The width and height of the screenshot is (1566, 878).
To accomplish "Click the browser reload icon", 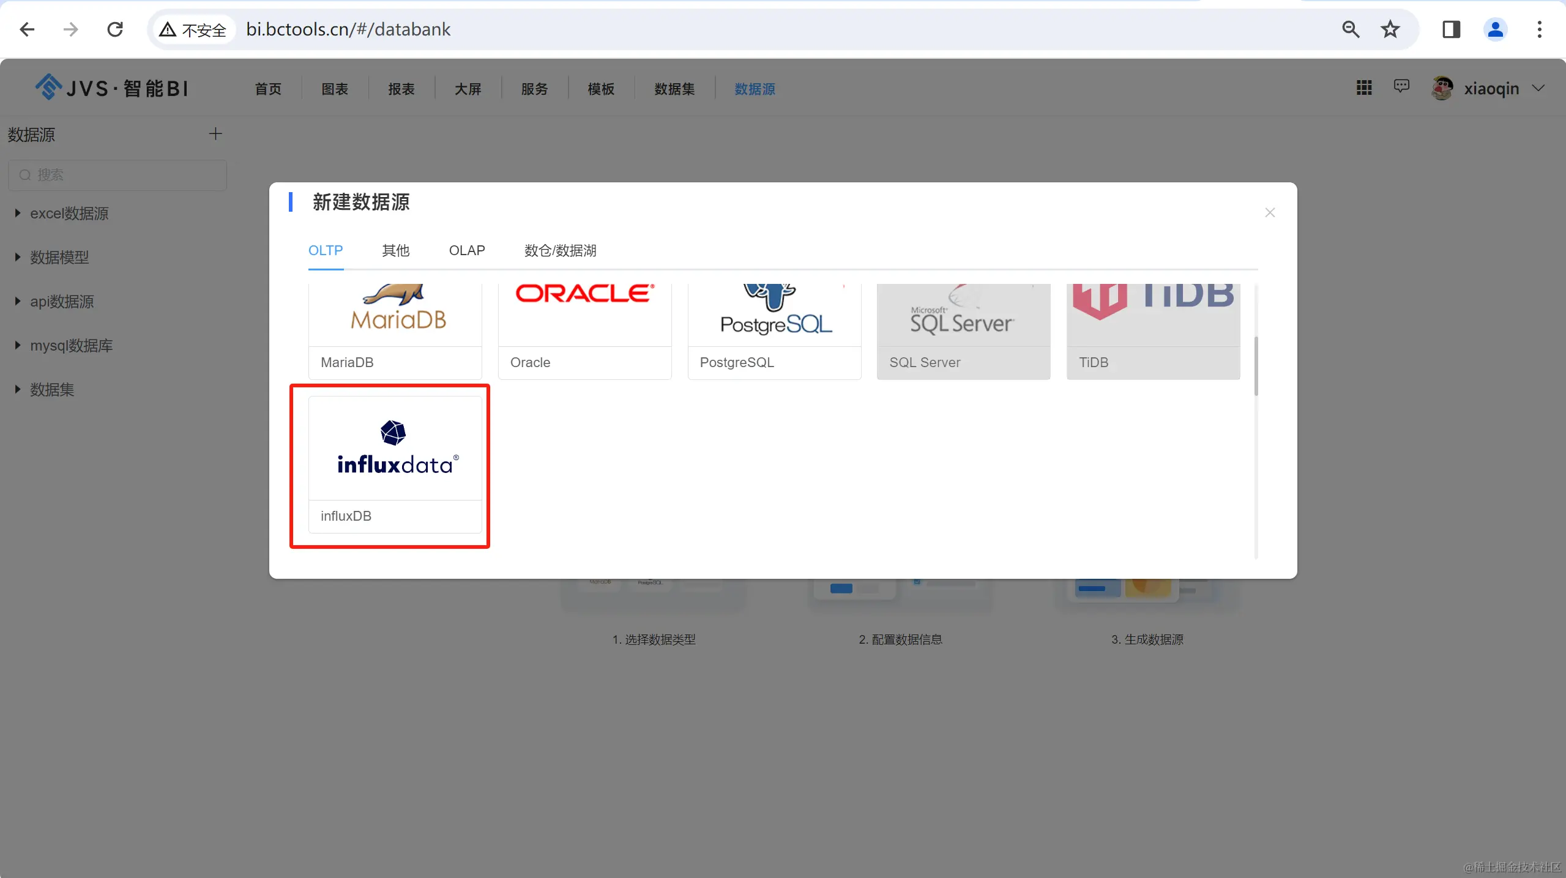I will (x=115, y=29).
